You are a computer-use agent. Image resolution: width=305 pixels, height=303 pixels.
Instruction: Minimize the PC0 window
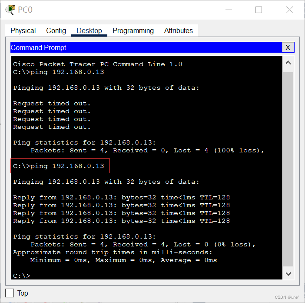(229, 10)
